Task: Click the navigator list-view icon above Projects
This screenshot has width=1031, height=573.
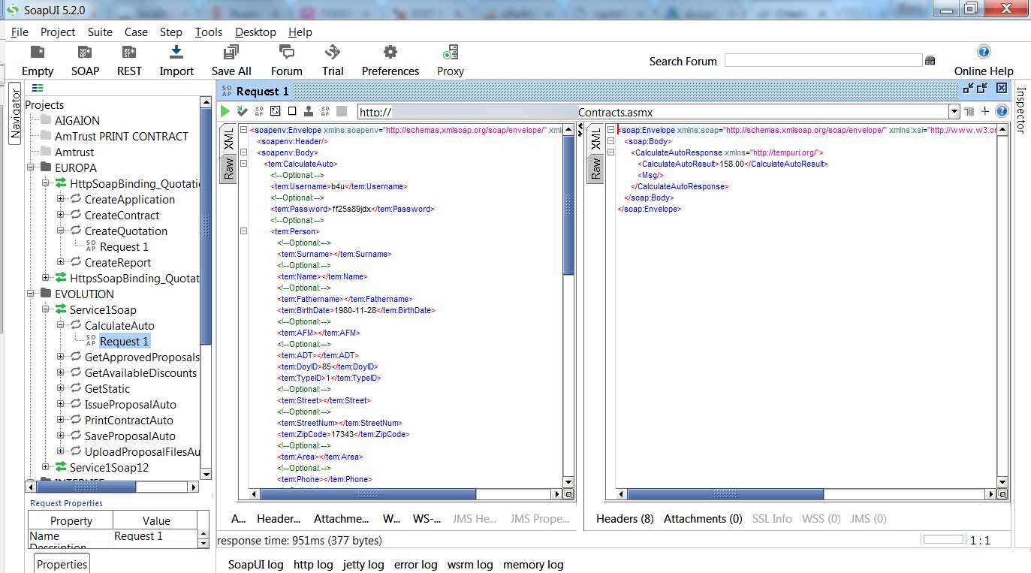Action: [38, 88]
